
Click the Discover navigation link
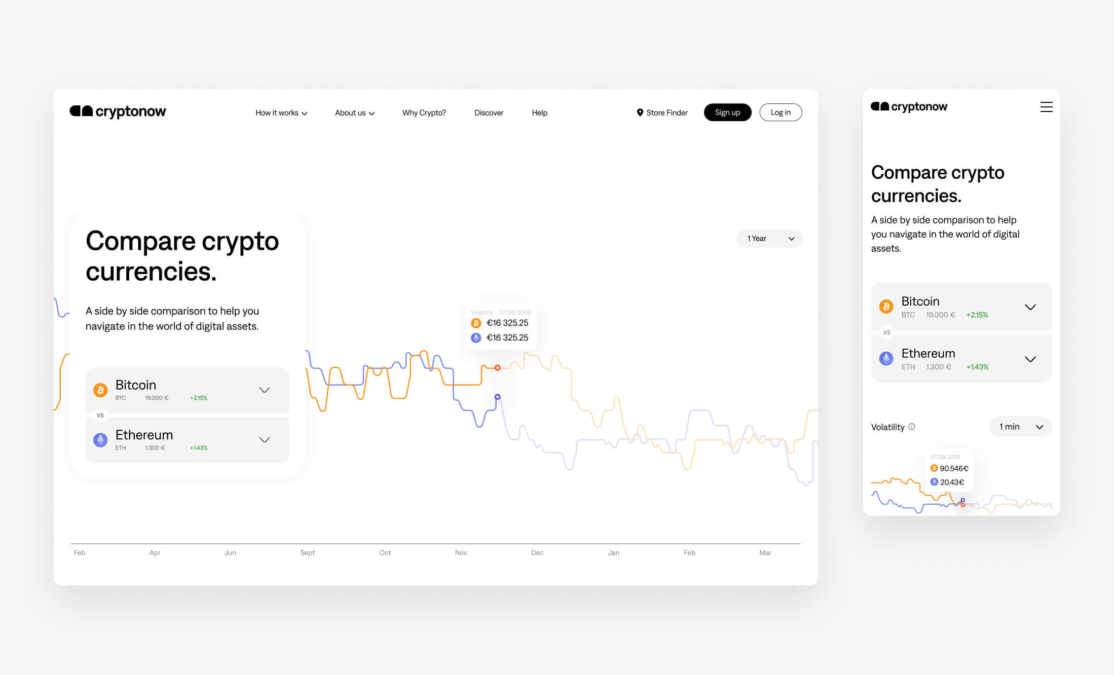point(489,112)
